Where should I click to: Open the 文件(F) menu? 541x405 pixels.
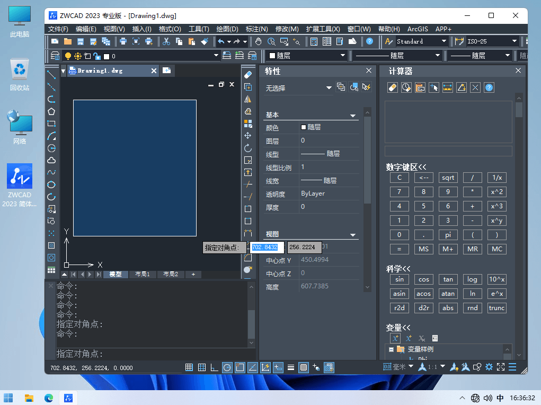click(x=58, y=29)
